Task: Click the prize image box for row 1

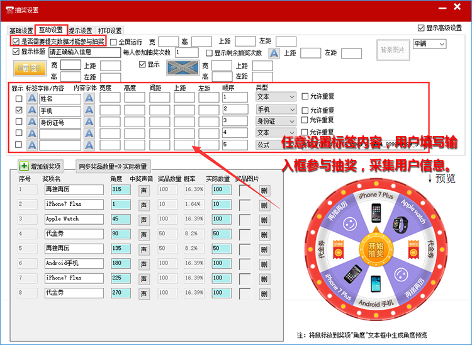Action: [x=244, y=189]
